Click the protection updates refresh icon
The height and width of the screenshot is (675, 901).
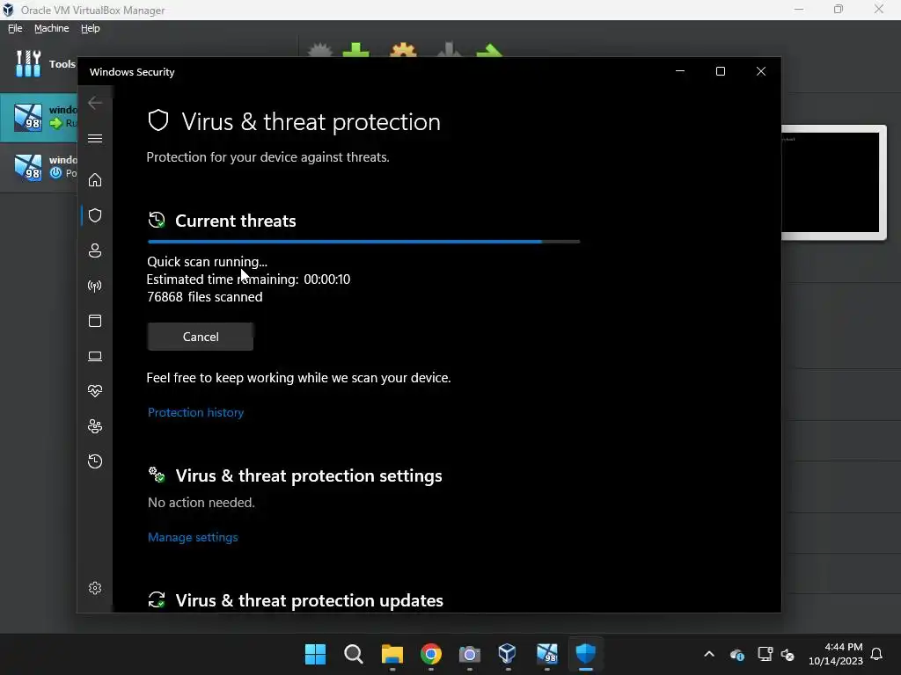157,599
